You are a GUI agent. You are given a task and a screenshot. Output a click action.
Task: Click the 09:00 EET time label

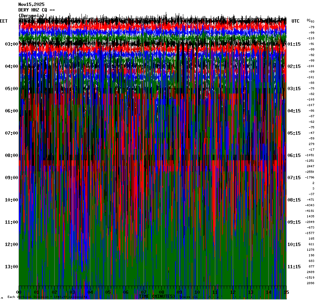click(11, 178)
